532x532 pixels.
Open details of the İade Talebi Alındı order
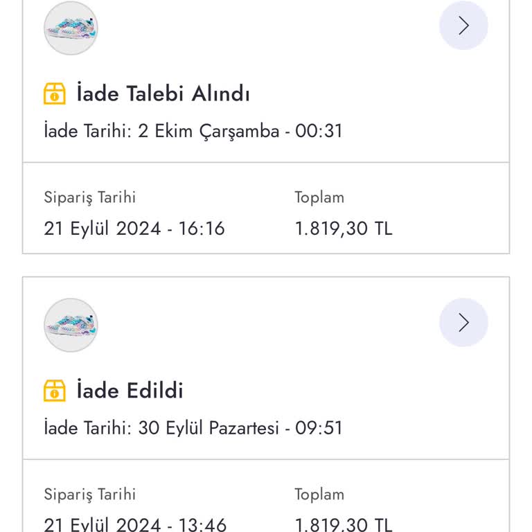(463, 26)
